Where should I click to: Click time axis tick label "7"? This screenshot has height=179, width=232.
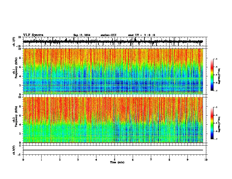[x=151, y=160]
